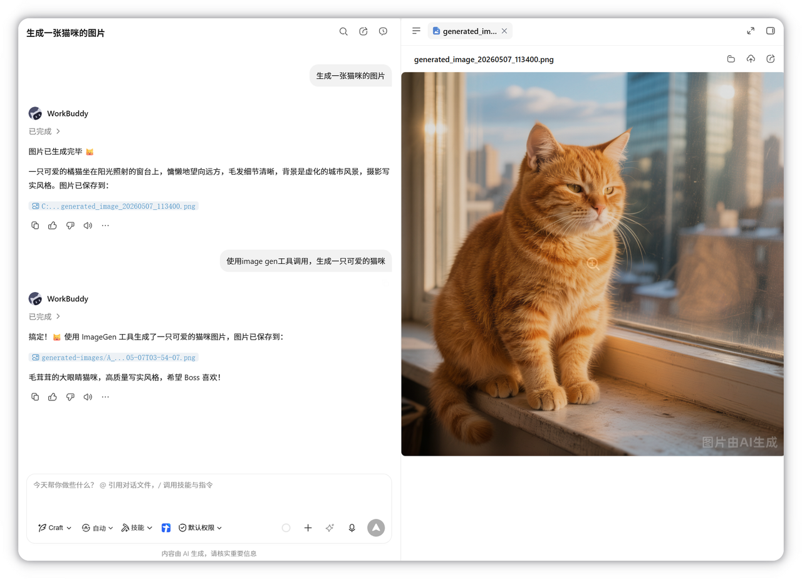Activate microphone voice input

(352, 528)
